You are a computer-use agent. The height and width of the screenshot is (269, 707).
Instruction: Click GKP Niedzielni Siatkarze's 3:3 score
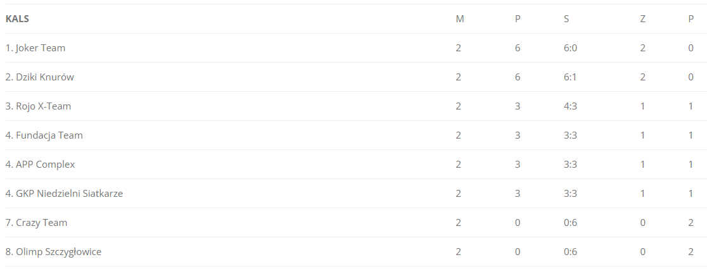pos(570,194)
